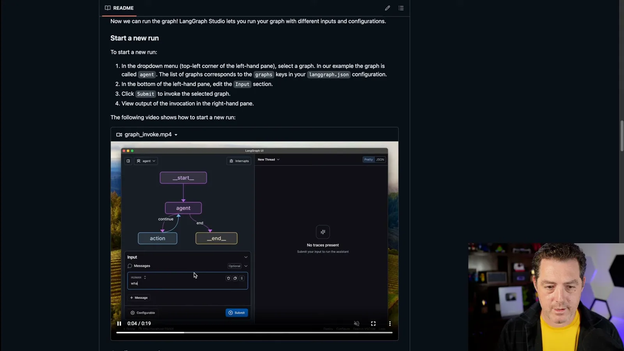Click the 'langgraph.json' code text

(329, 74)
